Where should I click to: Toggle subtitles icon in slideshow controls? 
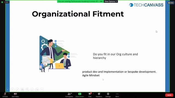tap(32, 90)
